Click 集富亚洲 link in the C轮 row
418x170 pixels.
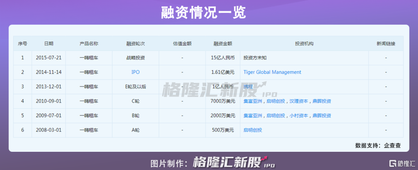click(x=253, y=101)
